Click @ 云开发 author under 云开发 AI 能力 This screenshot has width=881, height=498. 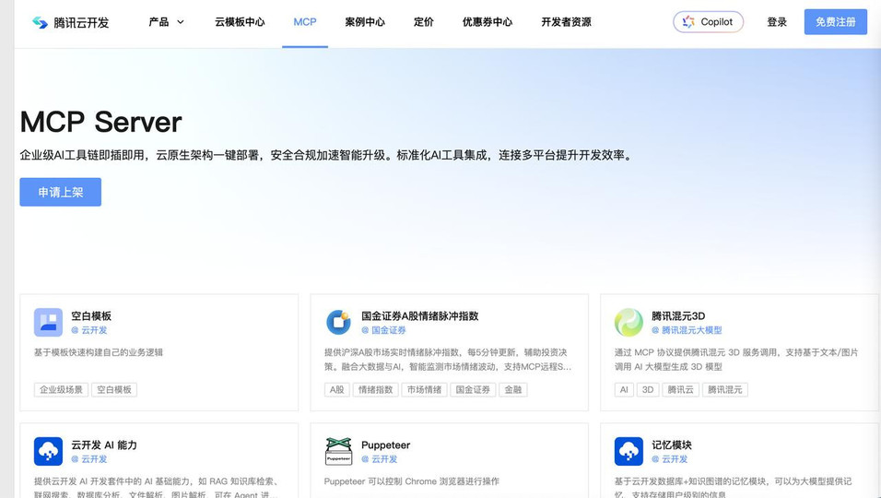click(88, 458)
